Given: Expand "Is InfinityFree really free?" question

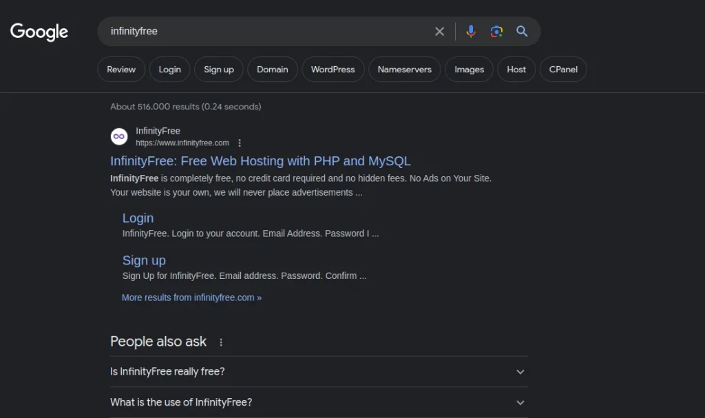Looking at the screenshot, I should pyautogui.click(x=319, y=372).
